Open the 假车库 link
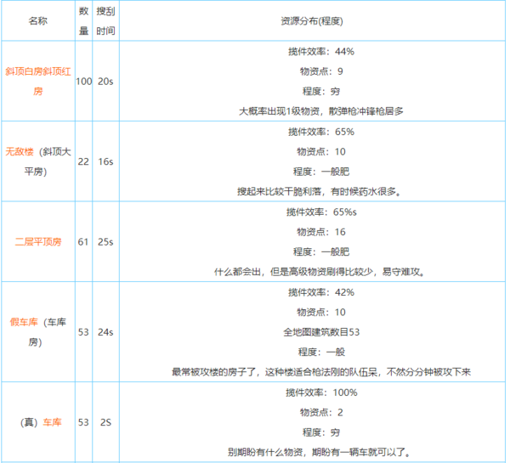The width and height of the screenshot is (510, 463). [x=24, y=322]
